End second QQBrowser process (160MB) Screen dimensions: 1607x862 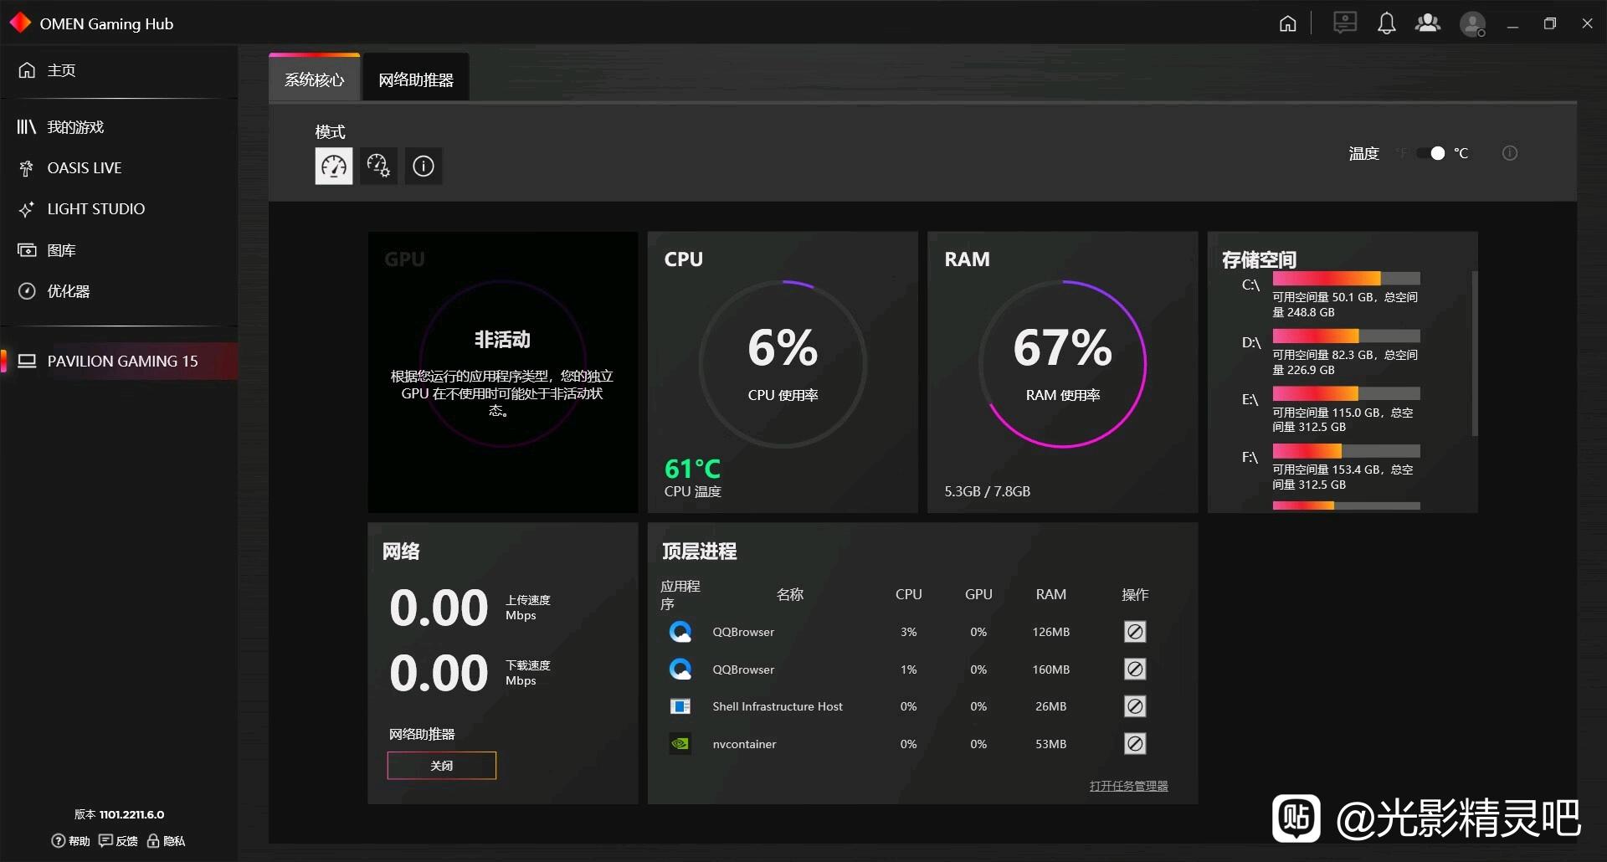click(x=1135, y=670)
